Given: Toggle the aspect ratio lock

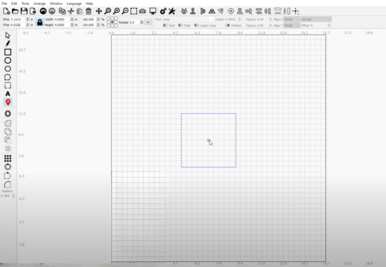Looking at the screenshot, I should 40,22.
